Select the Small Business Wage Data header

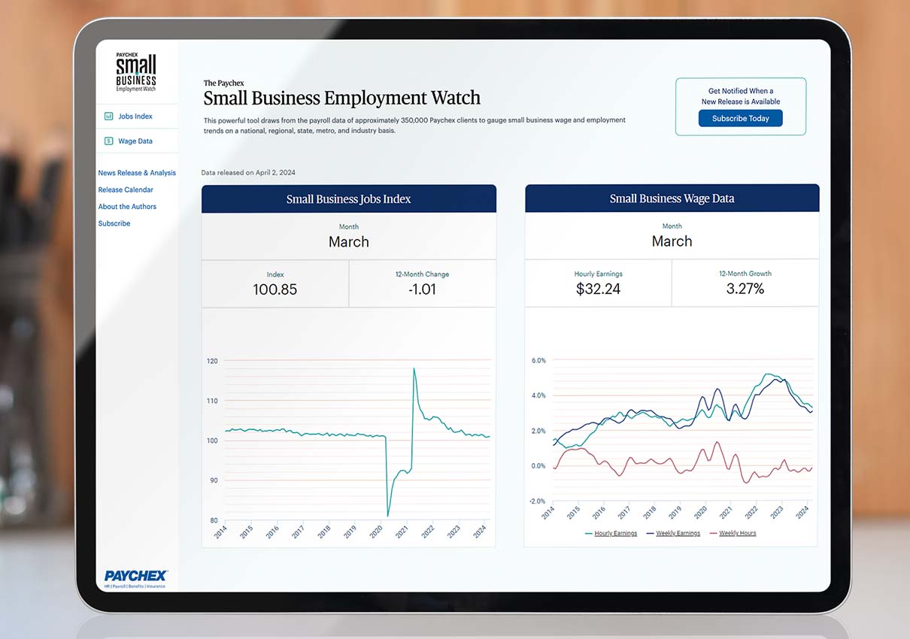[672, 198]
